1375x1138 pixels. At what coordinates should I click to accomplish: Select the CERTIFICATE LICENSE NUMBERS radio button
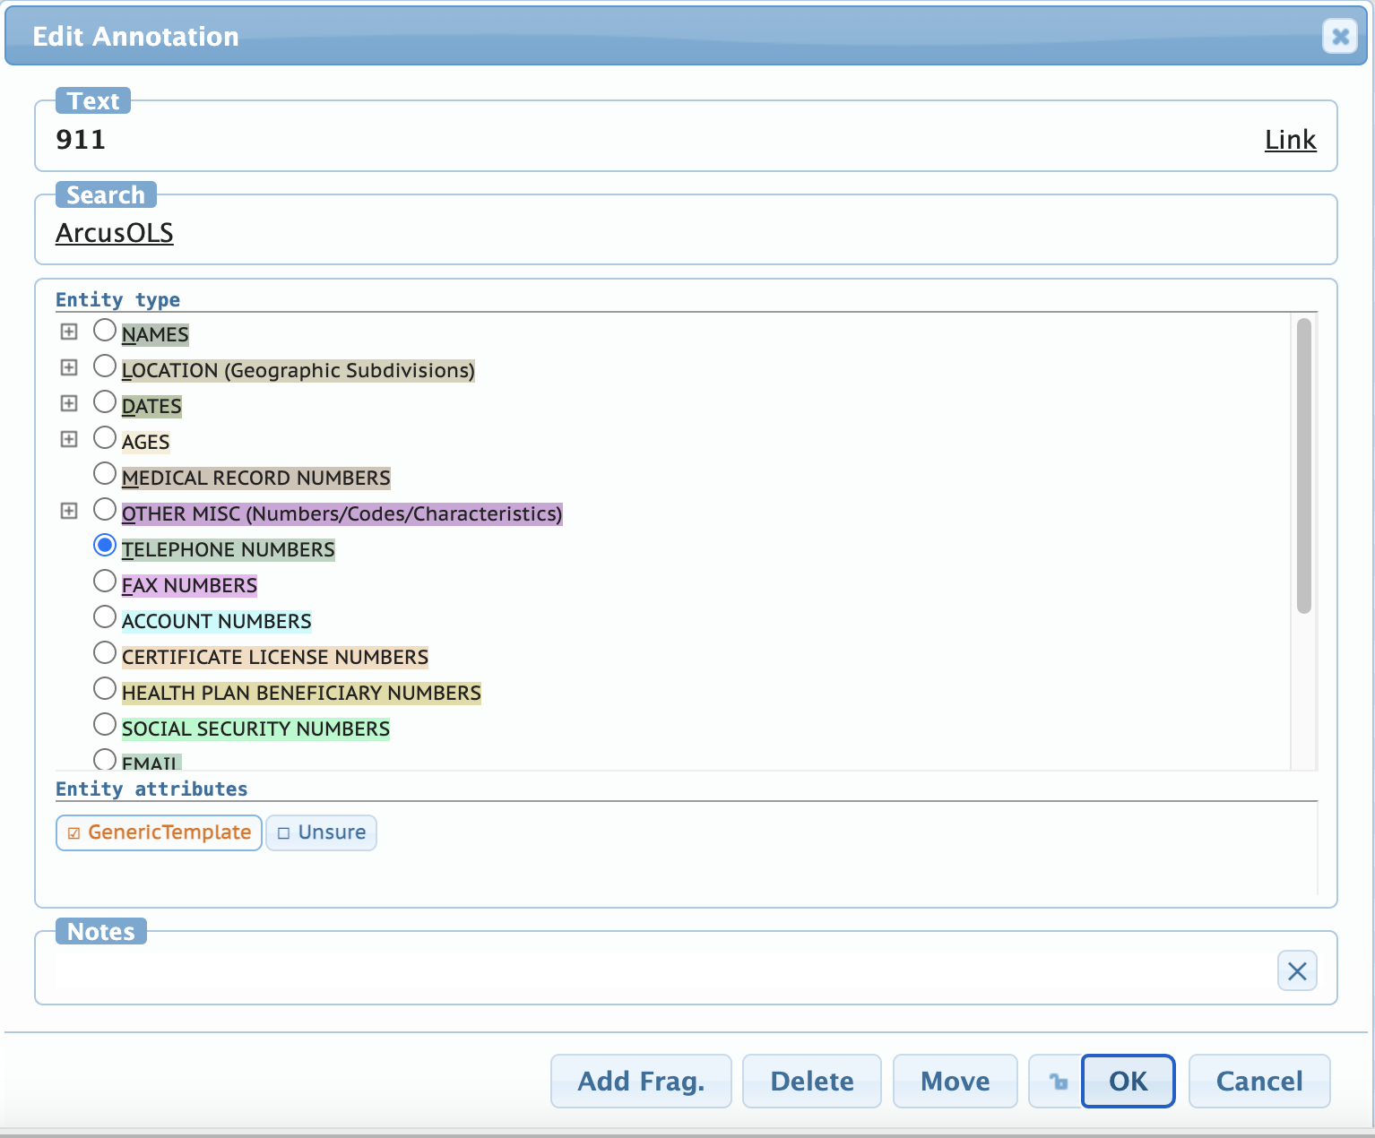click(105, 652)
